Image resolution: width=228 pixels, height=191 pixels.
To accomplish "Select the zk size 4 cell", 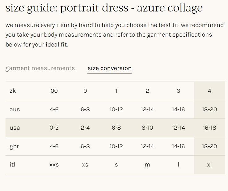I will (x=209, y=91).
